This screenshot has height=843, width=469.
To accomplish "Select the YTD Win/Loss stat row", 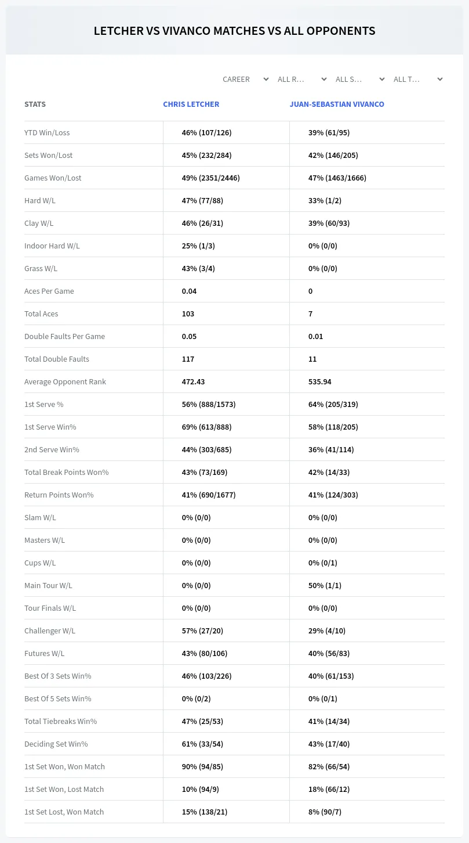I will click(234, 132).
